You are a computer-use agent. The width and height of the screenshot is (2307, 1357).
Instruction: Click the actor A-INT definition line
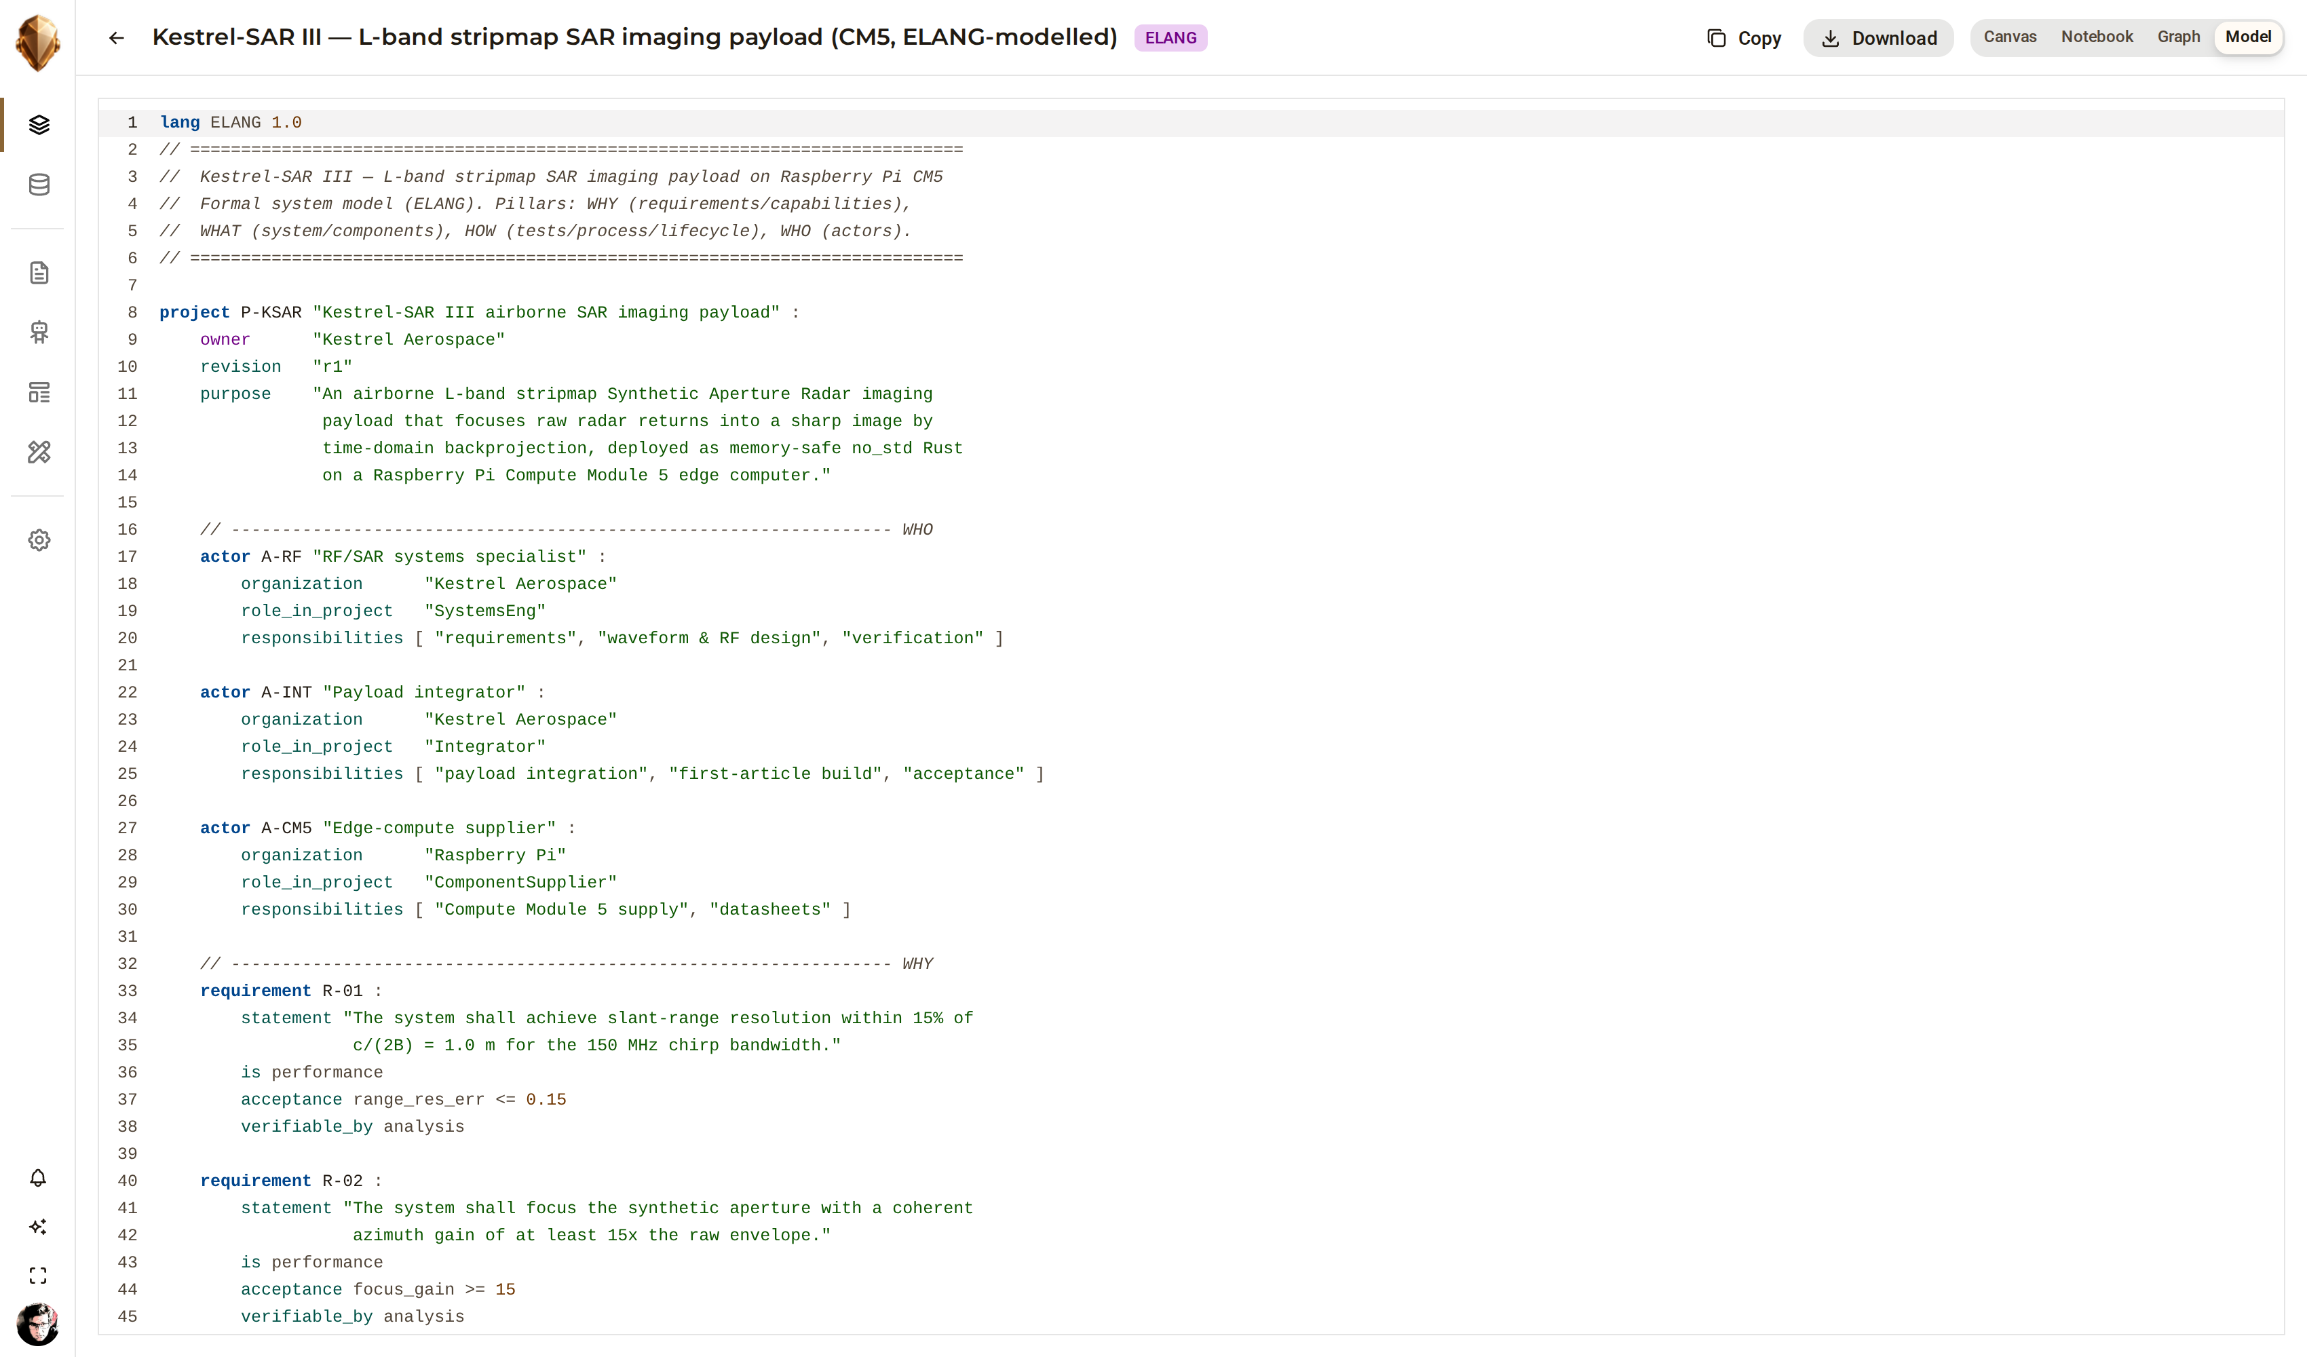click(373, 692)
